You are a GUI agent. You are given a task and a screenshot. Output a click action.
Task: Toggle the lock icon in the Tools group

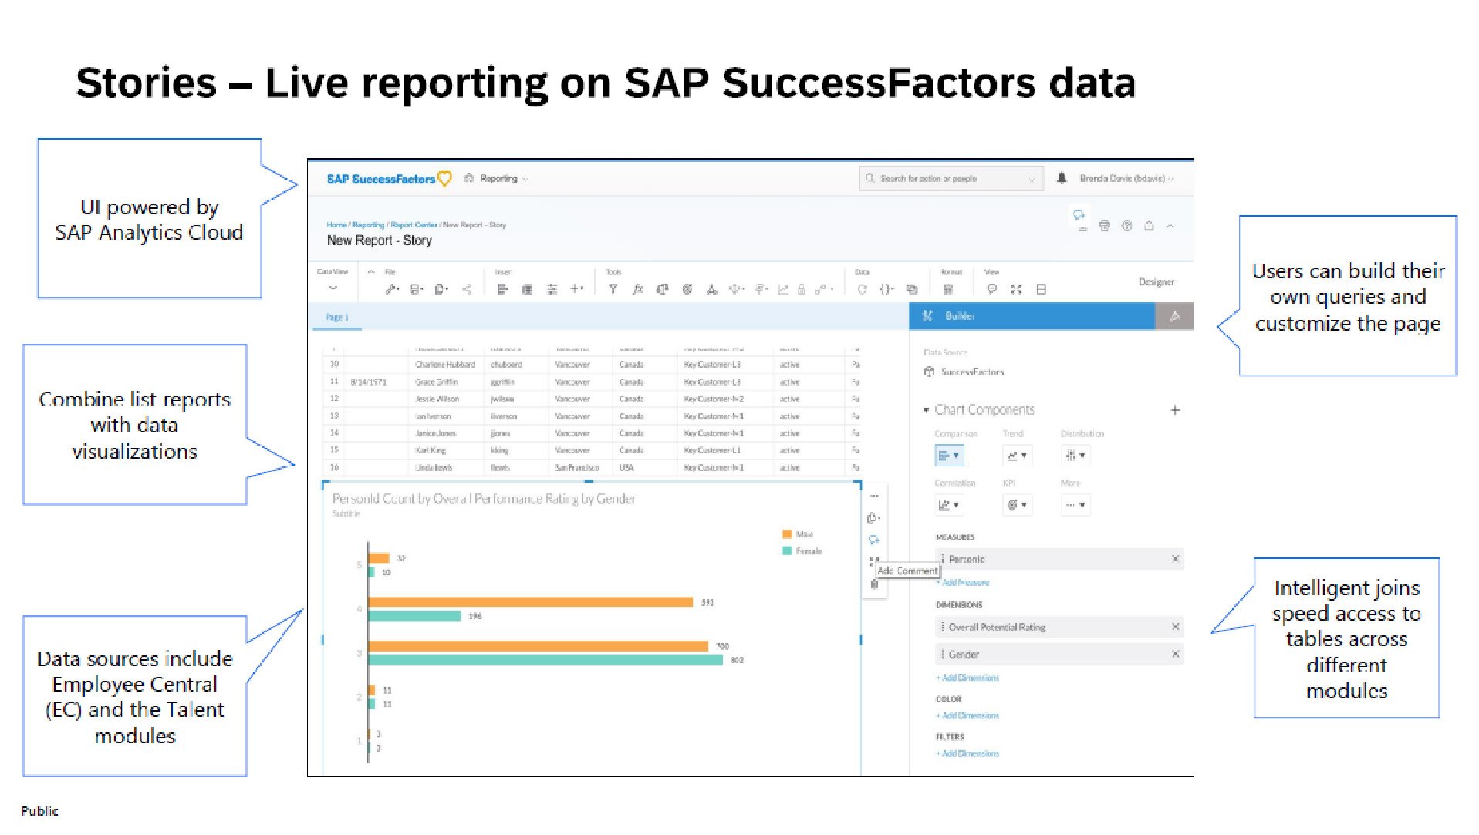[x=801, y=288]
